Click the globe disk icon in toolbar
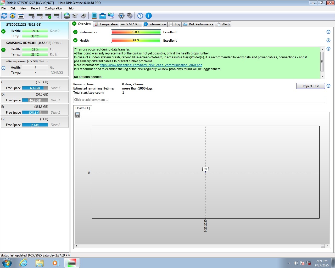This screenshot has width=335, height=268. [67, 16]
